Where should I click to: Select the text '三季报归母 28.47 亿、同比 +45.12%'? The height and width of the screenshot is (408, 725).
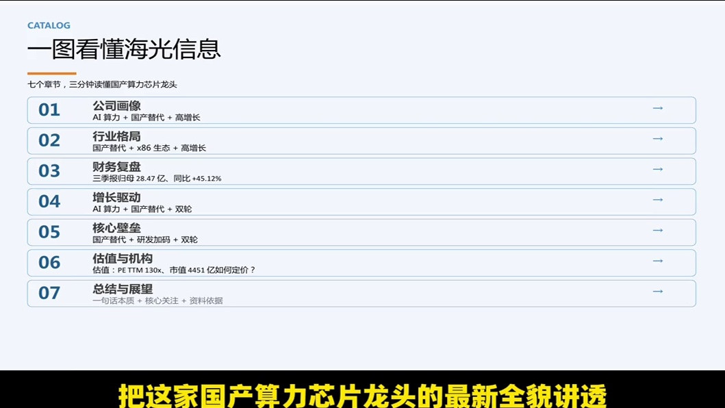click(157, 179)
